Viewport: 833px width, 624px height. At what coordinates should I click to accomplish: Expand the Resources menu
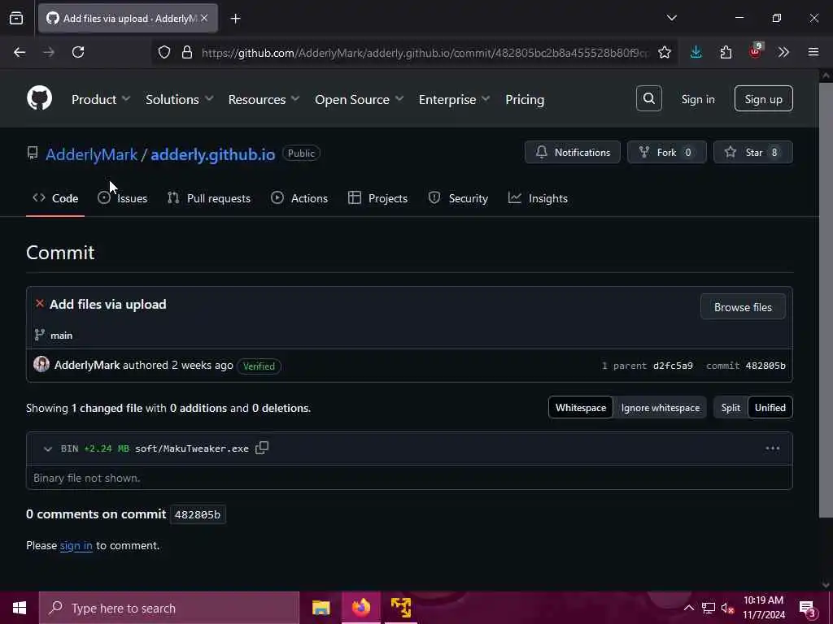click(x=264, y=99)
